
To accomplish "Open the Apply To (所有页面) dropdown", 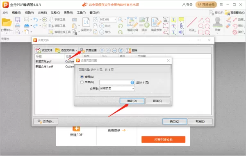I will pos(133,89).
